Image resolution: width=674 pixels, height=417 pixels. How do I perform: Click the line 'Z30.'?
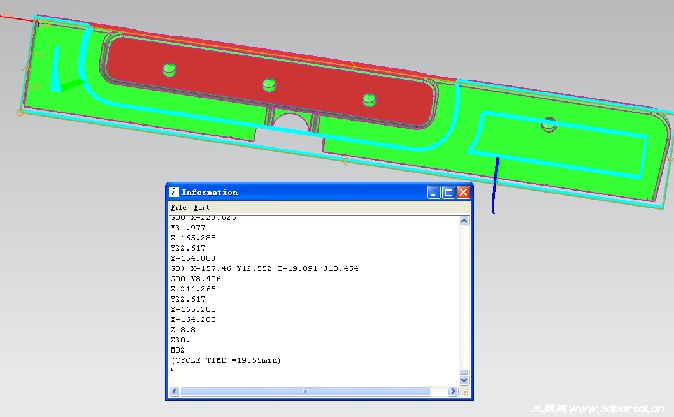coord(180,340)
